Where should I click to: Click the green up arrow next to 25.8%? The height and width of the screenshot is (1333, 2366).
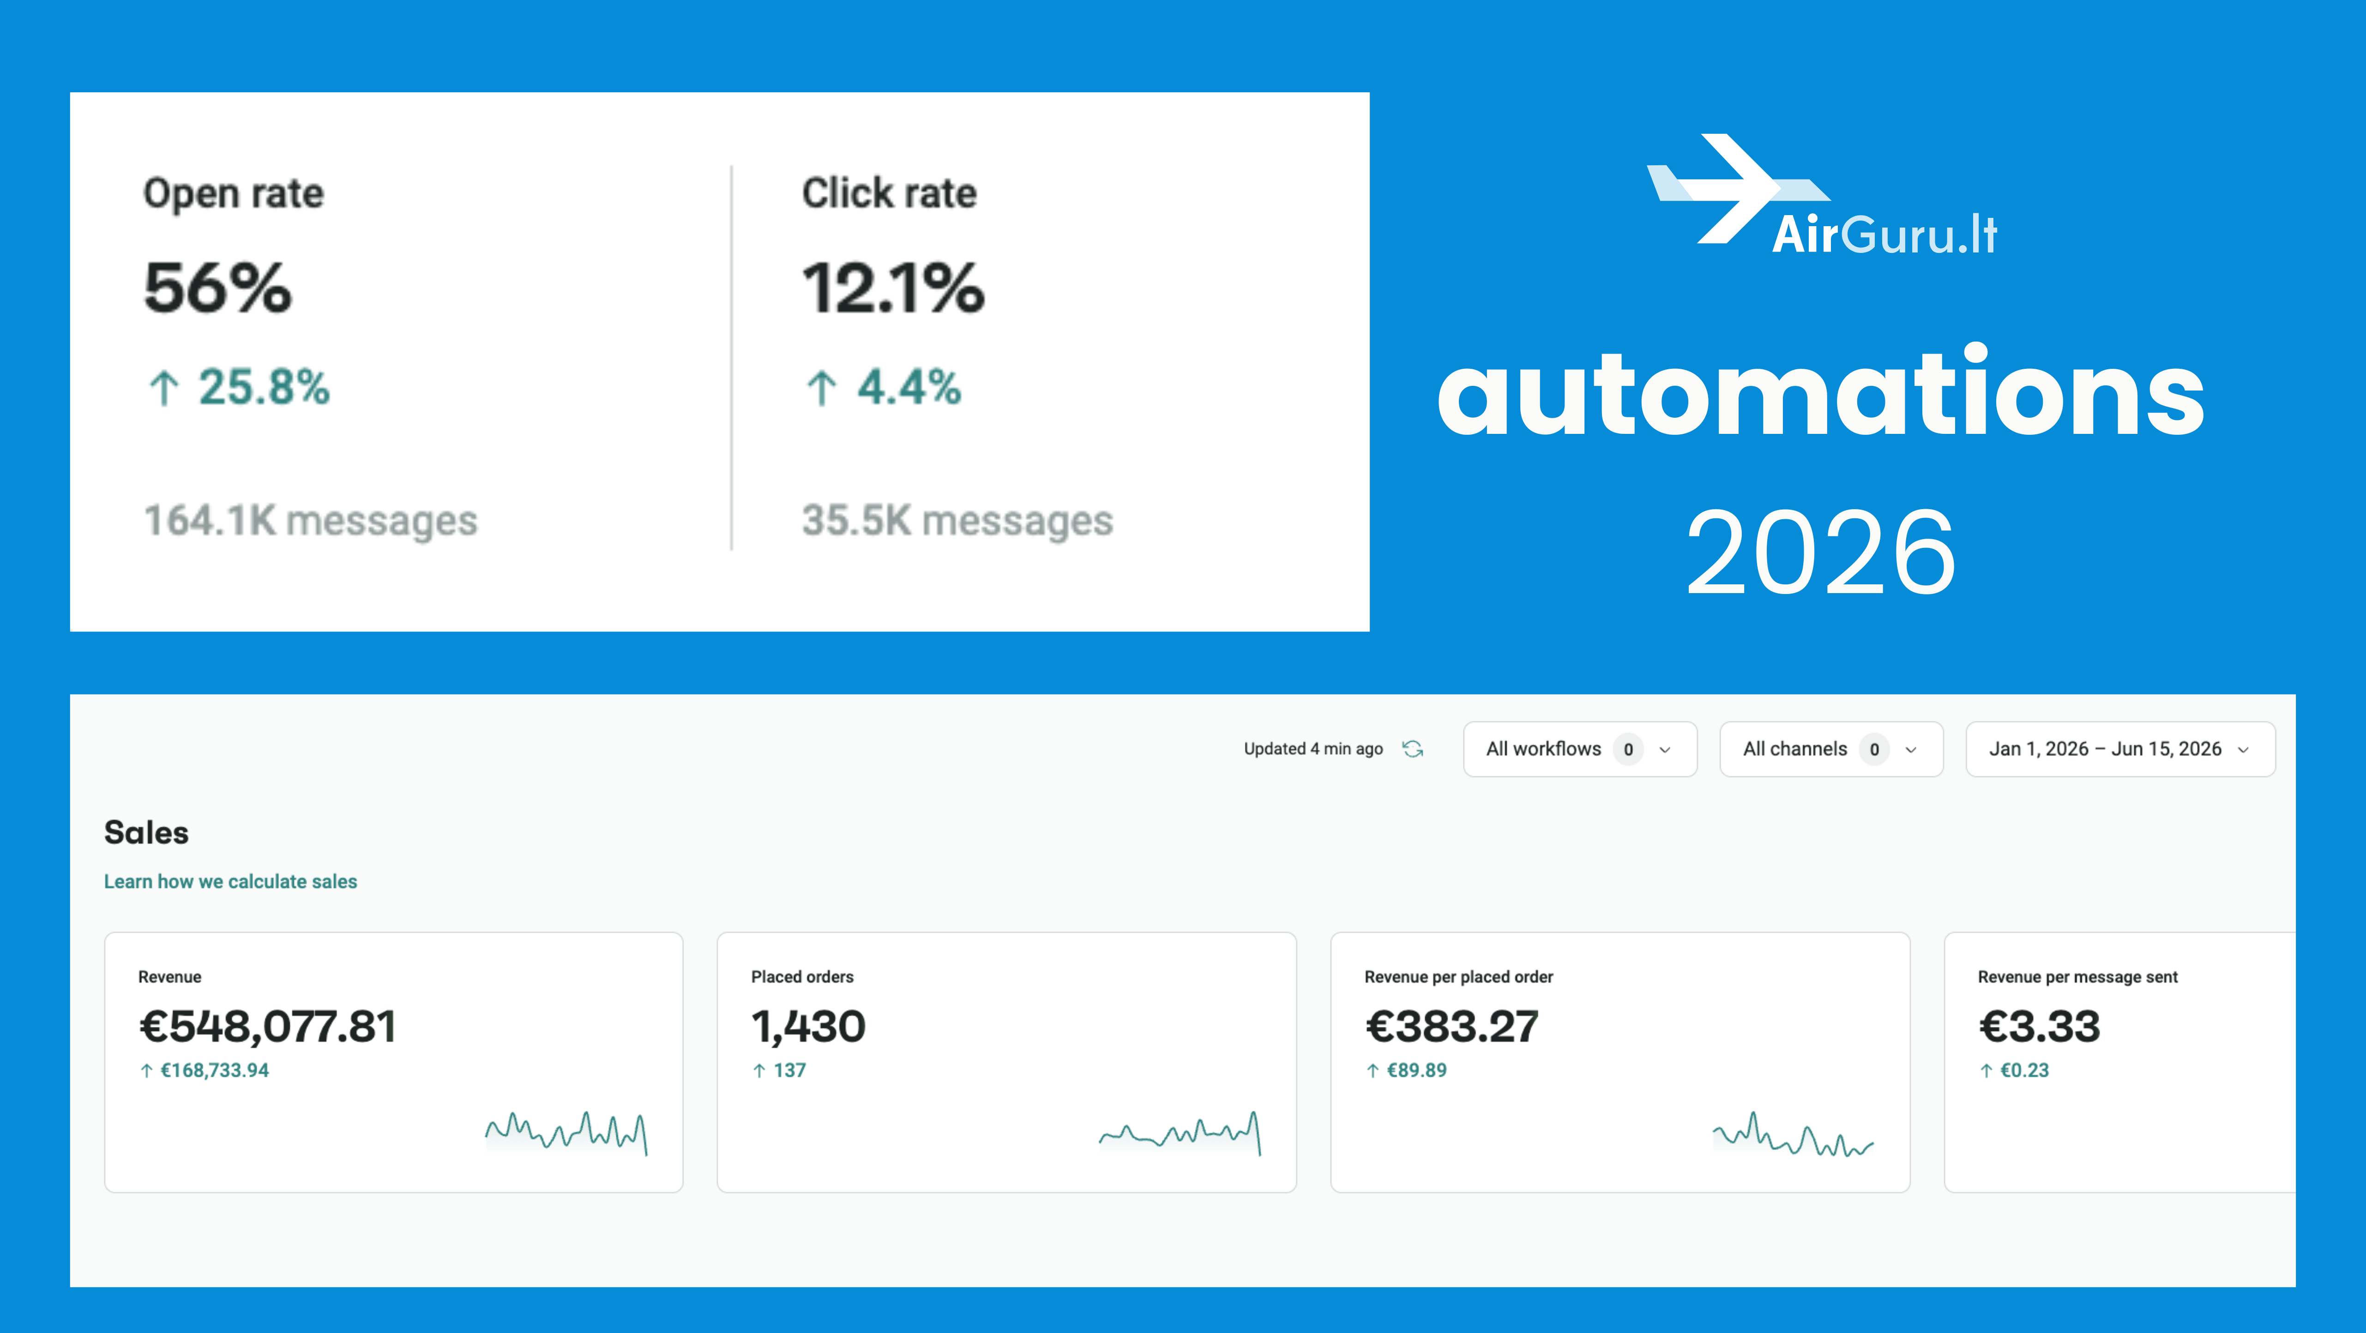tap(163, 387)
